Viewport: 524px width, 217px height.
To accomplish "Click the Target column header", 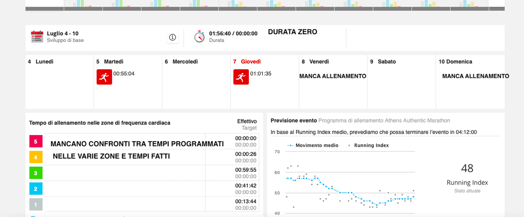I will click(249, 128).
